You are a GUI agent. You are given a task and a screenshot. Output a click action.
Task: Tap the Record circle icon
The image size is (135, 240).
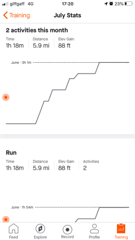coord(67,229)
